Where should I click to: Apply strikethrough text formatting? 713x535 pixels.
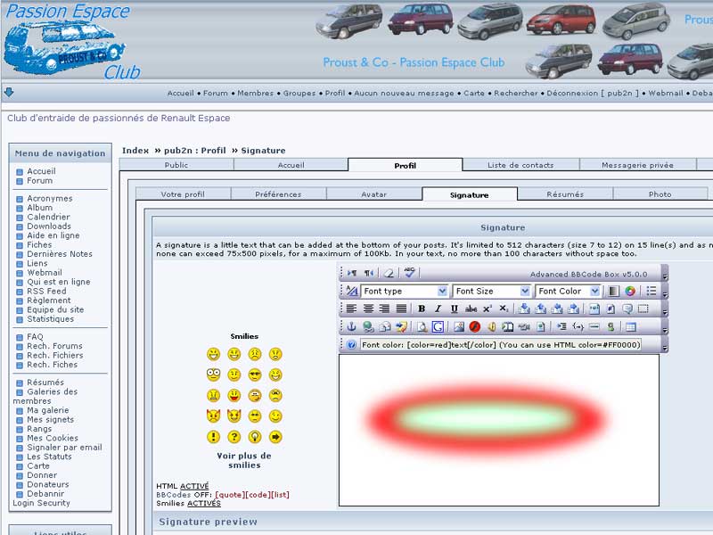471,309
